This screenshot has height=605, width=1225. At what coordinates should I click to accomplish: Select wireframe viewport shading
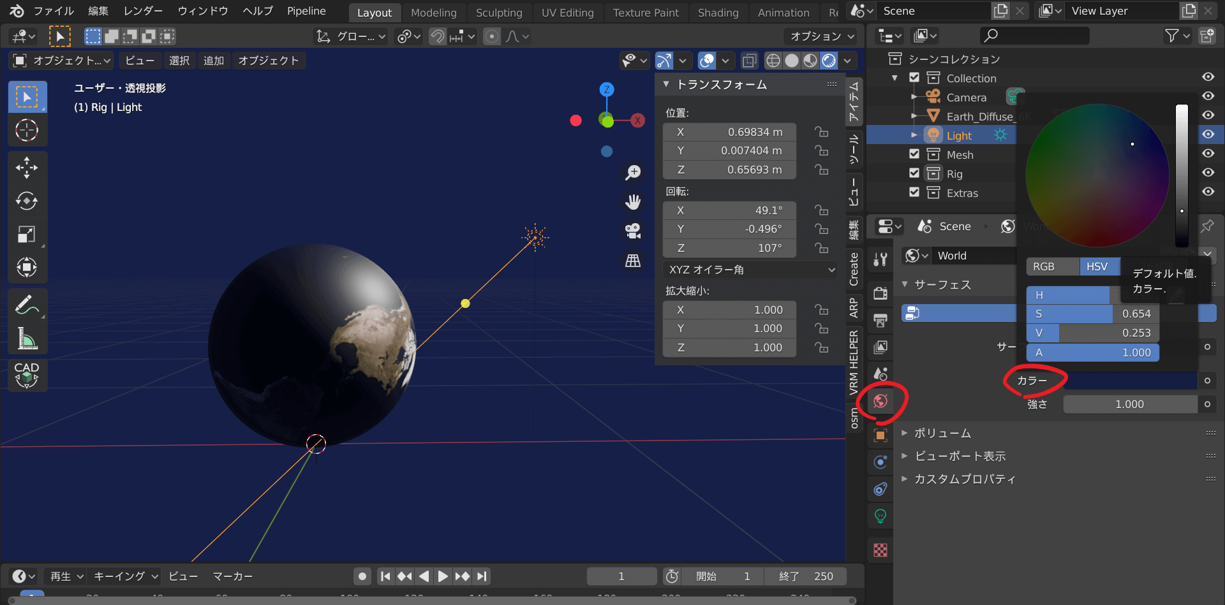[x=773, y=61]
